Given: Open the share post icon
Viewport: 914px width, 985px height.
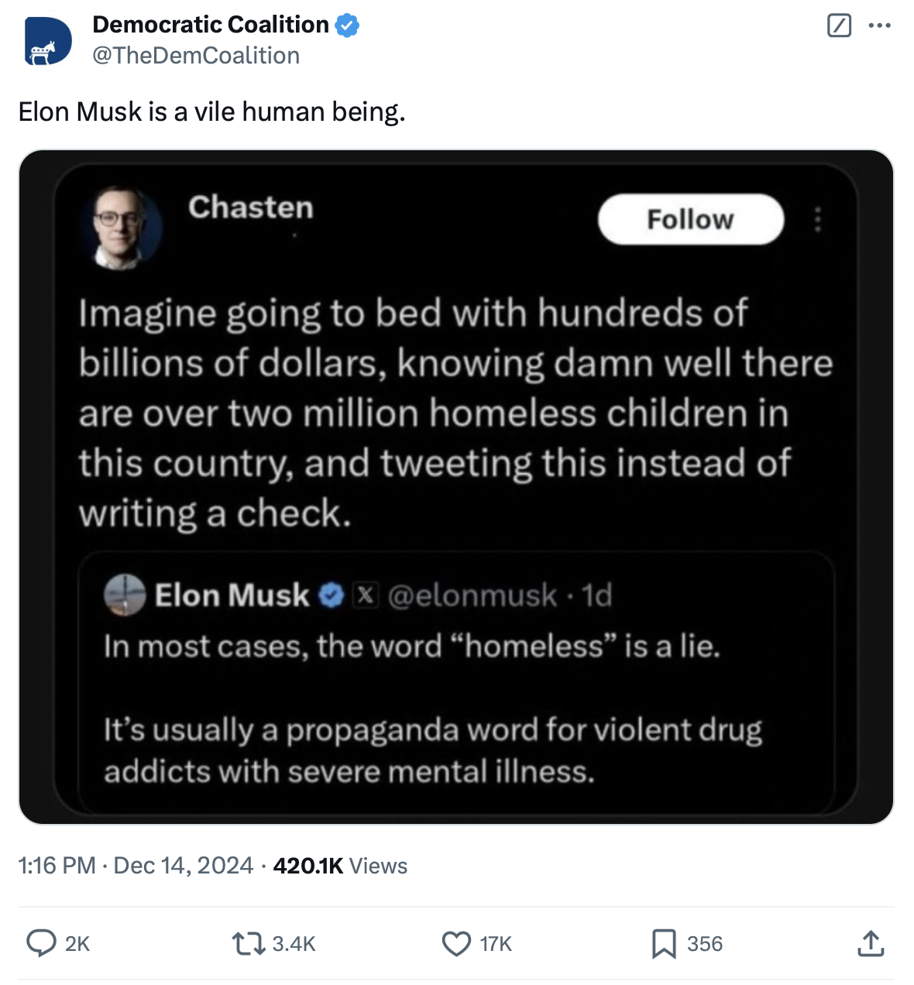Looking at the screenshot, I should (871, 943).
